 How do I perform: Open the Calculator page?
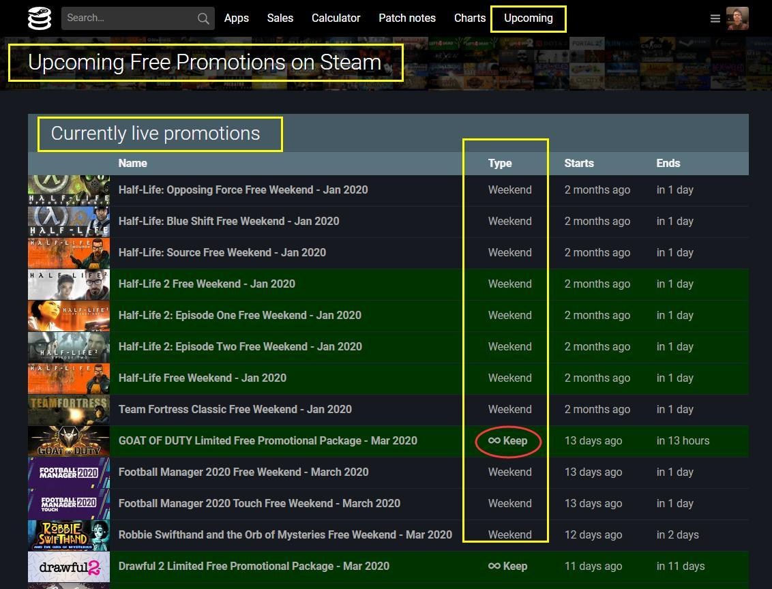pyautogui.click(x=336, y=18)
